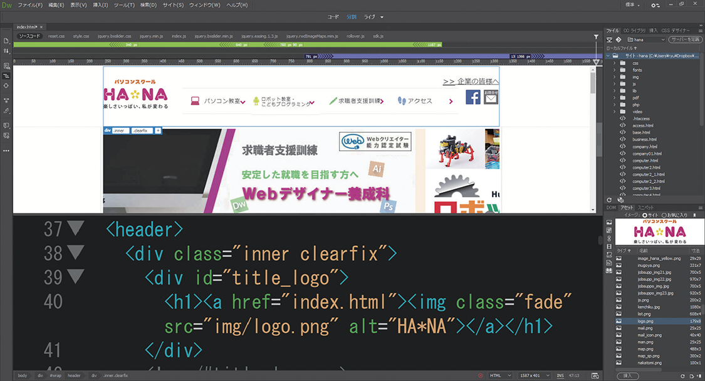
Task: Click the Expand All code icon
Action: click(6, 101)
